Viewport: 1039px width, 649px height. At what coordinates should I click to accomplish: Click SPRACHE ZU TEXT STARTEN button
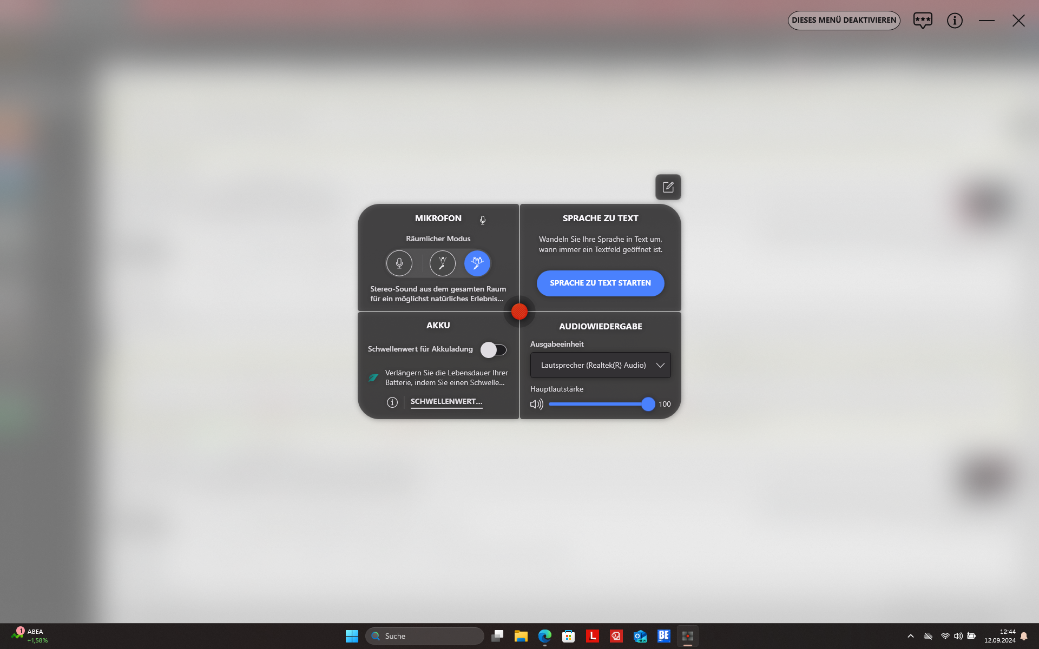600,283
